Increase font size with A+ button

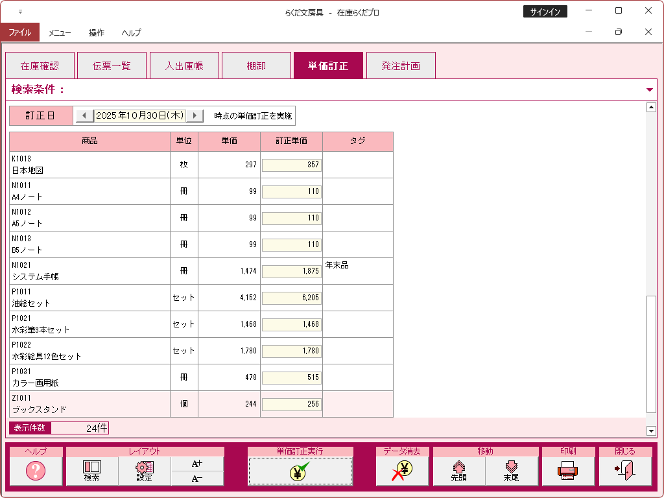pos(197,464)
